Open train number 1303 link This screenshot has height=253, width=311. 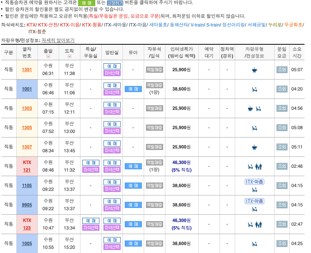pos(27,108)
